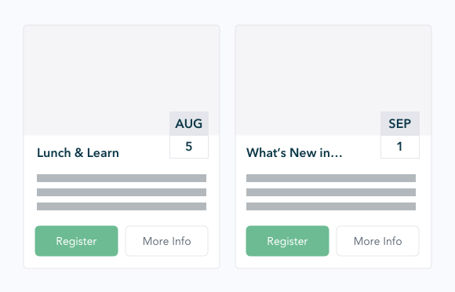455x292 pixels.
Task: Click first description line under What's New in
Action: (331, 178)
